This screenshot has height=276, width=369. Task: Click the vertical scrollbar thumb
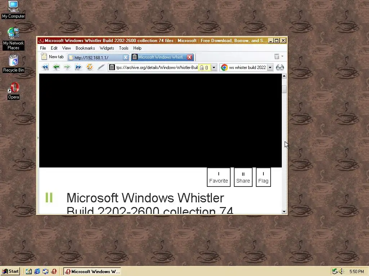[x=284, y=89]
